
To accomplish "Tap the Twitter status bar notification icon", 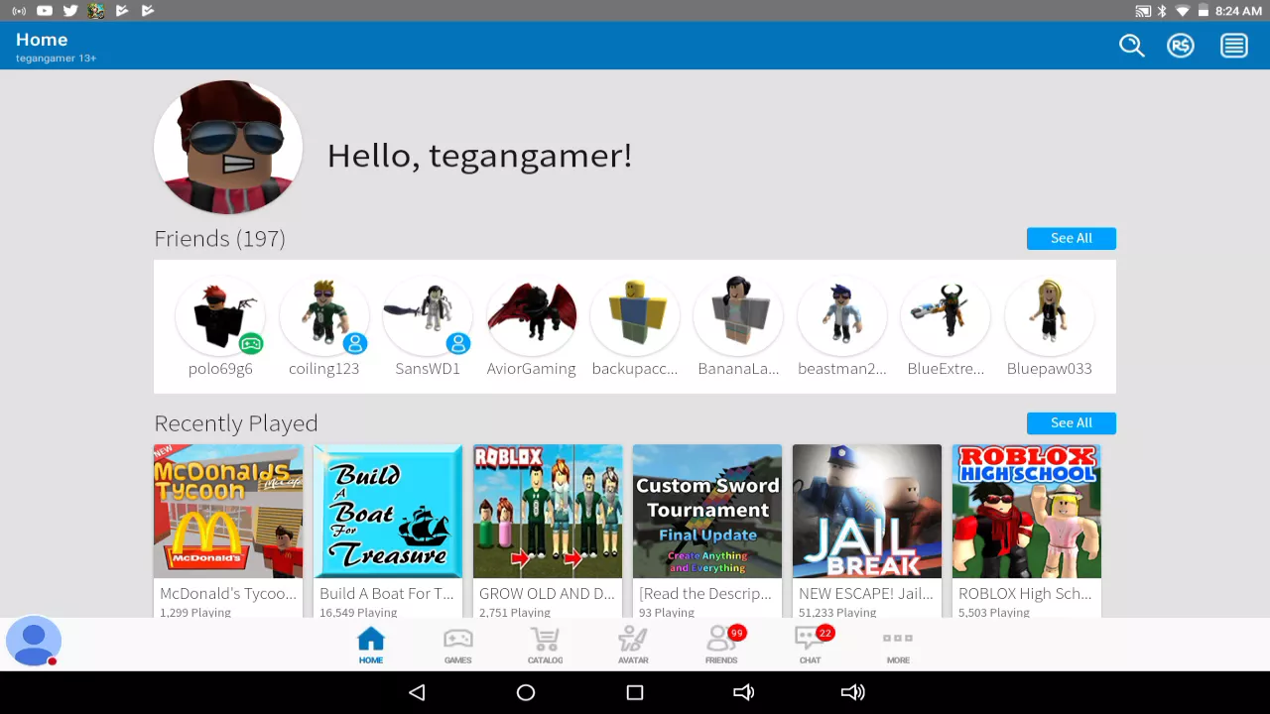I will click(x=70, y=11).
